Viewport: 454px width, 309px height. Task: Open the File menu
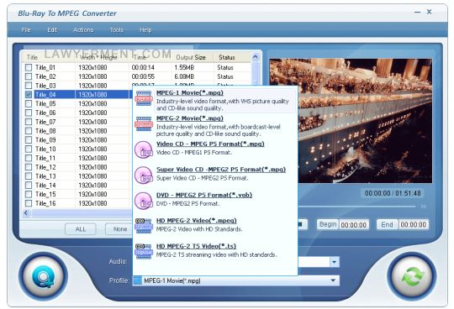[26, 29]
